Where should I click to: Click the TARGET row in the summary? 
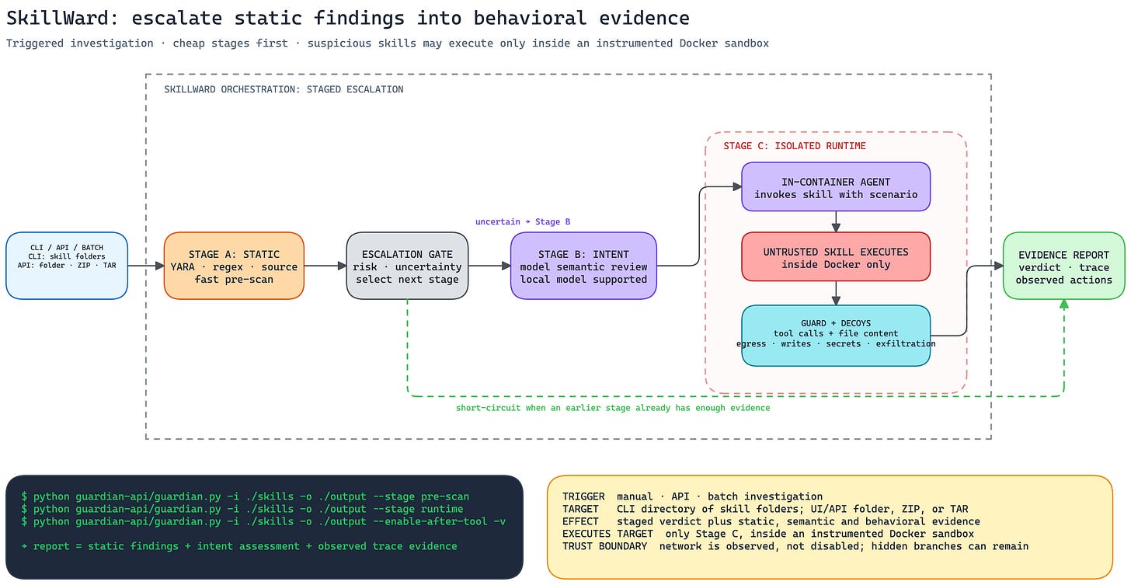point(765,509)
